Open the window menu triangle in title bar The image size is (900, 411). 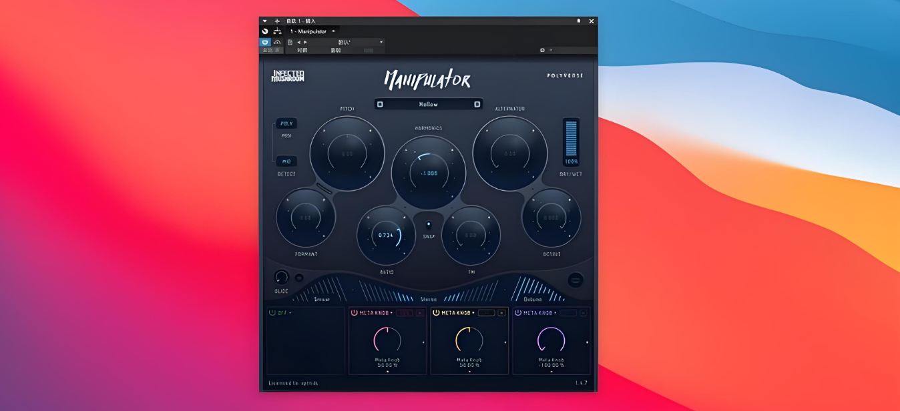(264, 21)
